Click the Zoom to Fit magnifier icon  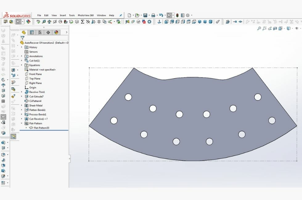259,28
